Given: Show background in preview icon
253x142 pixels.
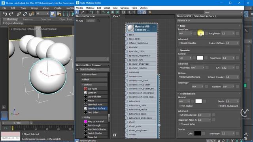Looking at the screenshot, I should (x=117, y=12).
